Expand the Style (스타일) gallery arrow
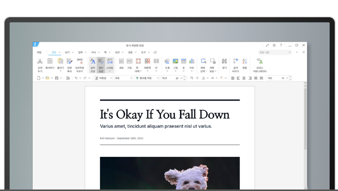Viewport: 338px width, 191px height. [110, 71]
